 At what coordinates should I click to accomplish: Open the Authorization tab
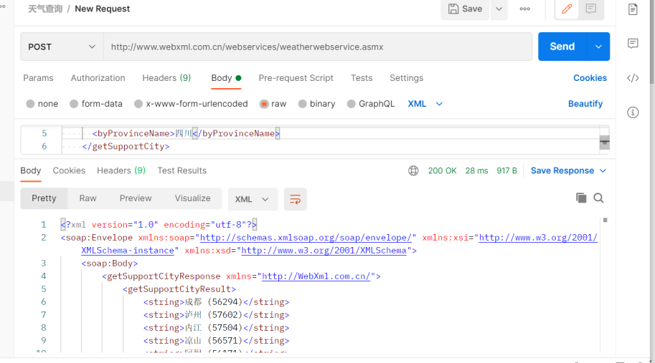click(x=98, y=78)
